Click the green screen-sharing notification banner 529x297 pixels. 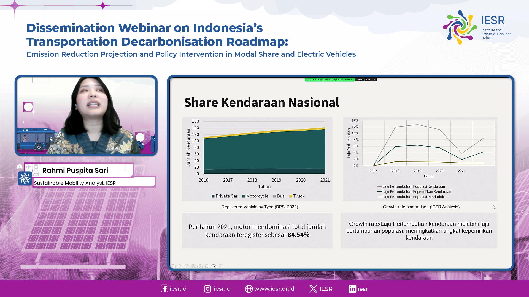pyautogui.click(x=330, y=79)
